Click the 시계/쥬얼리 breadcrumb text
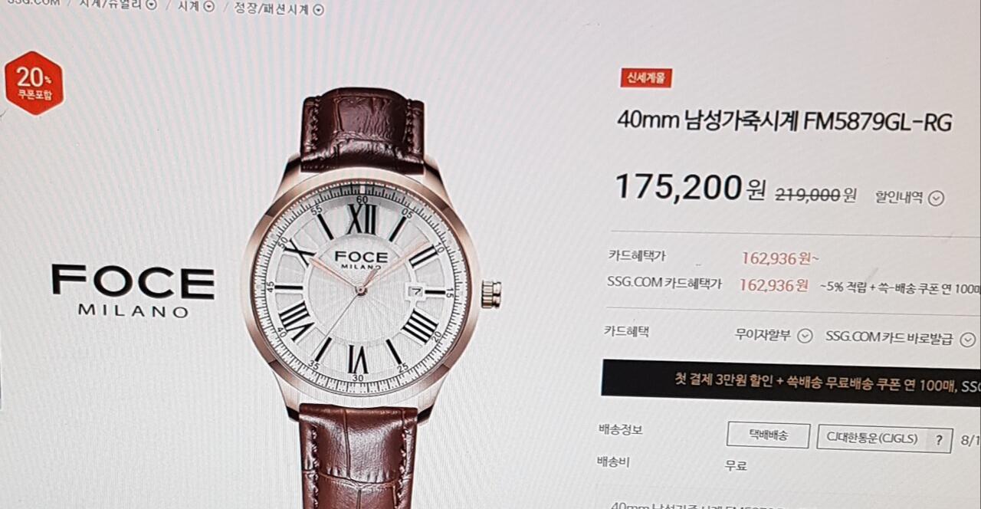The width and height of the screenshot is (981, 509). coord(111,5)
